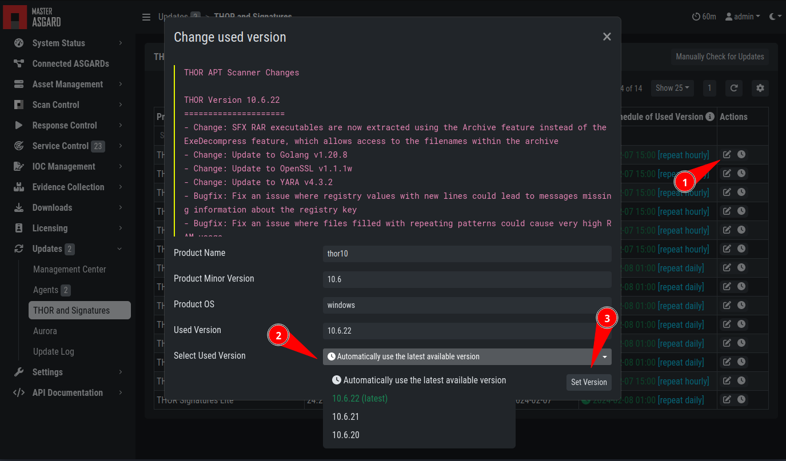This screenshot has height=461, width=786.
Task: Expand the API Documentation chevron
Action: 121,392
